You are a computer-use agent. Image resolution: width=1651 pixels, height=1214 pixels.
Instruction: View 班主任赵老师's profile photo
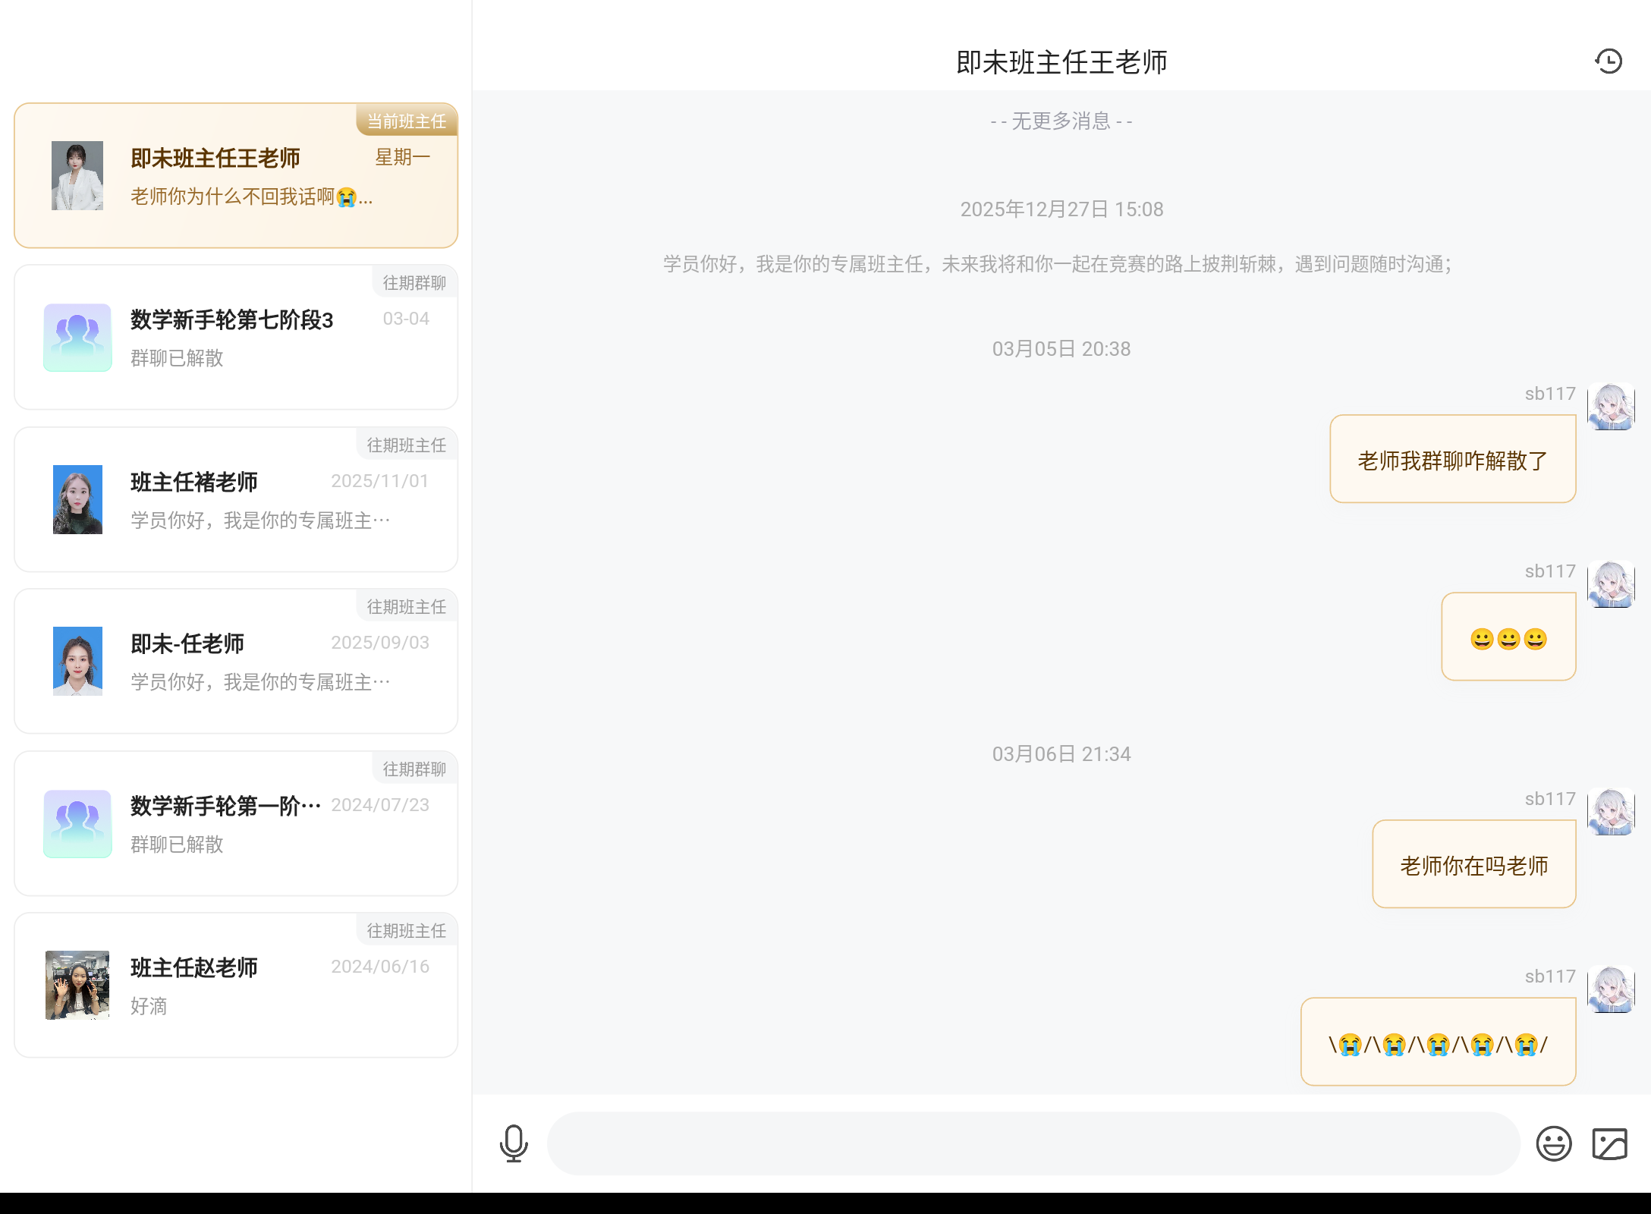click(x=77, y=985)
